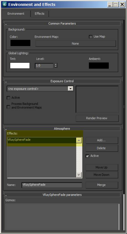Toggle the Active atmosphere effect checkbox
This screenshot has height=234, width=127.
click(87, 156)
